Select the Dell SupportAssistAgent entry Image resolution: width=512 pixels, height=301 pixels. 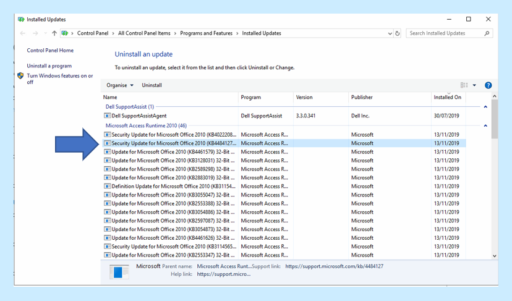[284, 116]
